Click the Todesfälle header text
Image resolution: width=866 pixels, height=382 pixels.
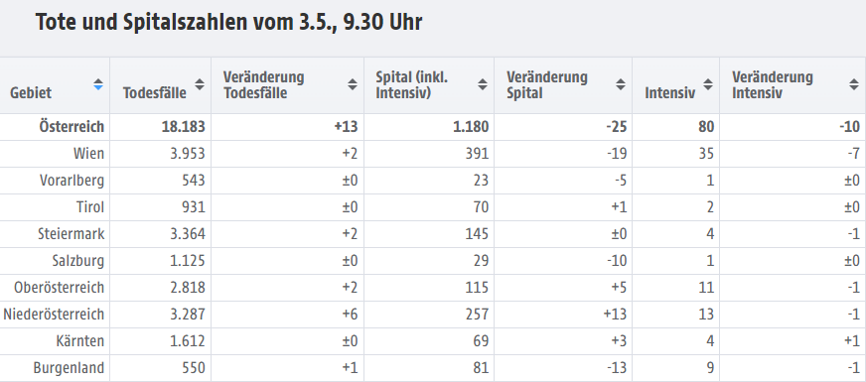[x=155, y=92]
